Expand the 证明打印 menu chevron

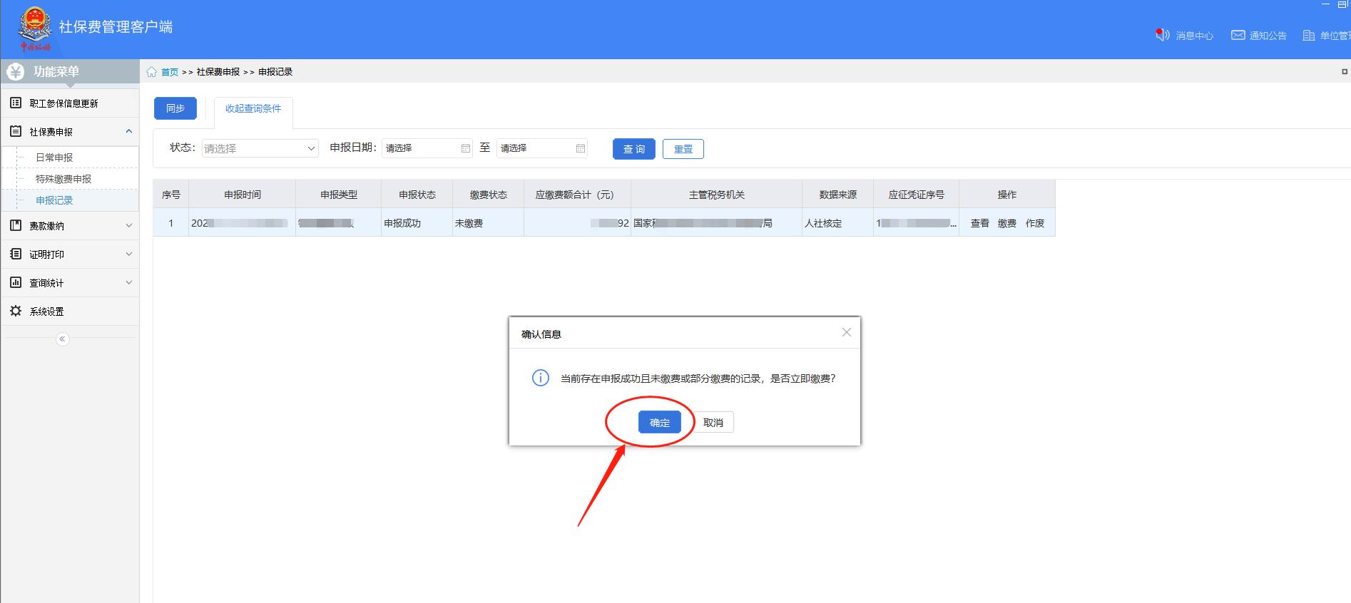pos(129,254)
